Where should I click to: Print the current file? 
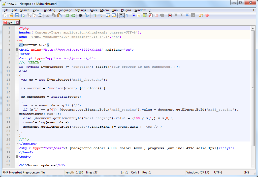(x=40, y=15)
